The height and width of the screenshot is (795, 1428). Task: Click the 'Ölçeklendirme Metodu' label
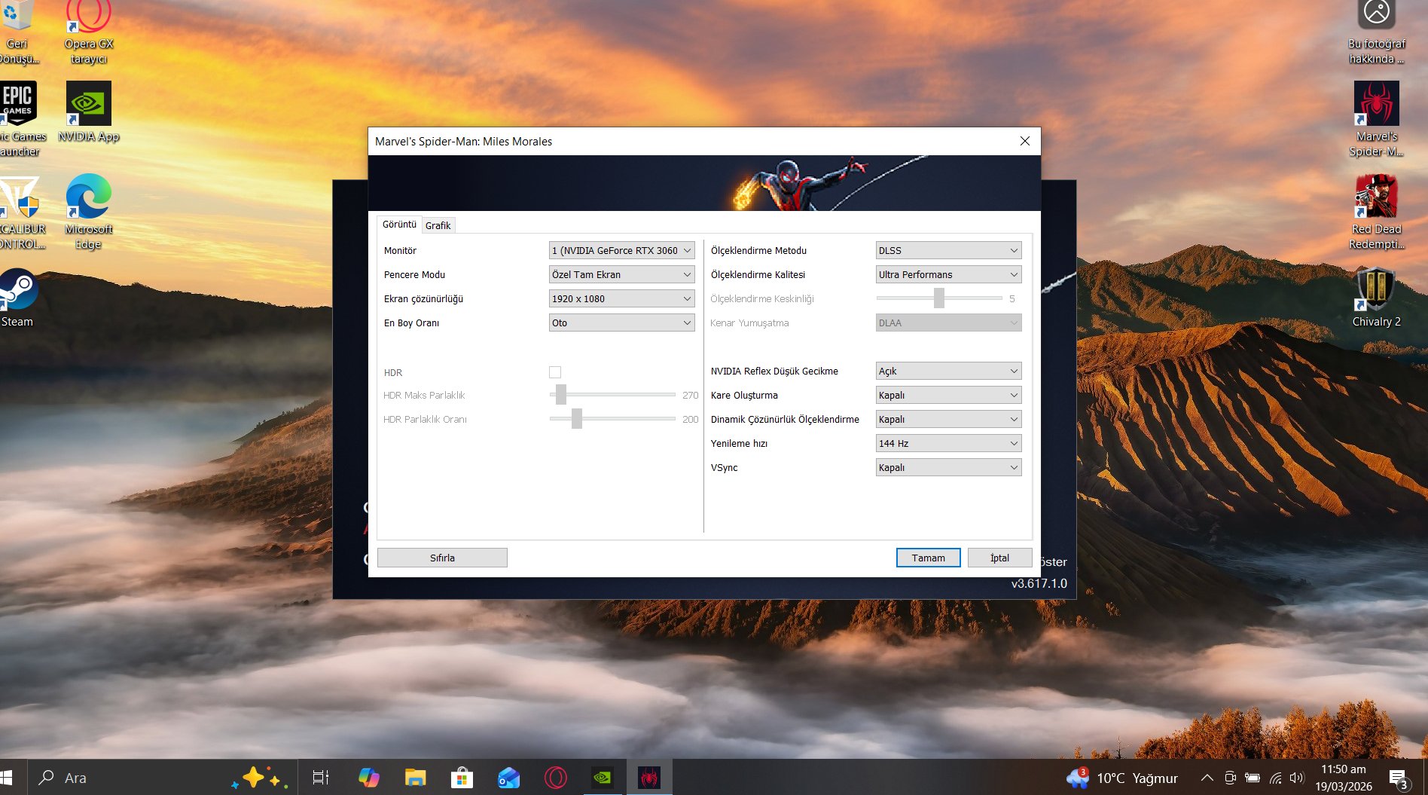(758, 250)
